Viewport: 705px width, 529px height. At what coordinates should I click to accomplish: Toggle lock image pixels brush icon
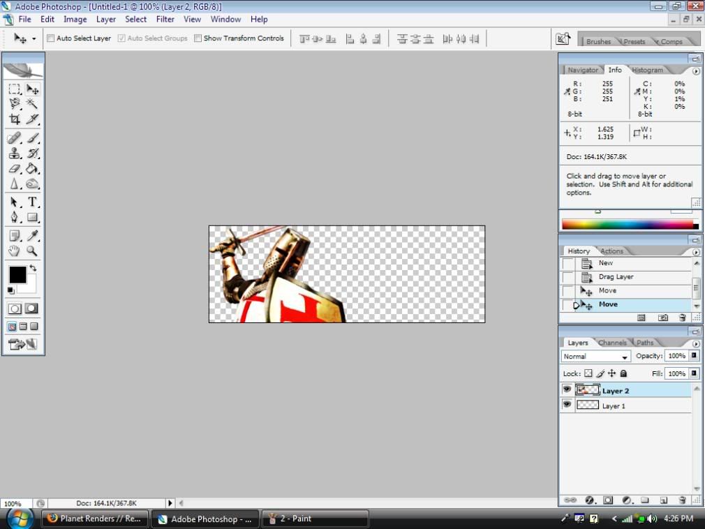click(600, 373)
